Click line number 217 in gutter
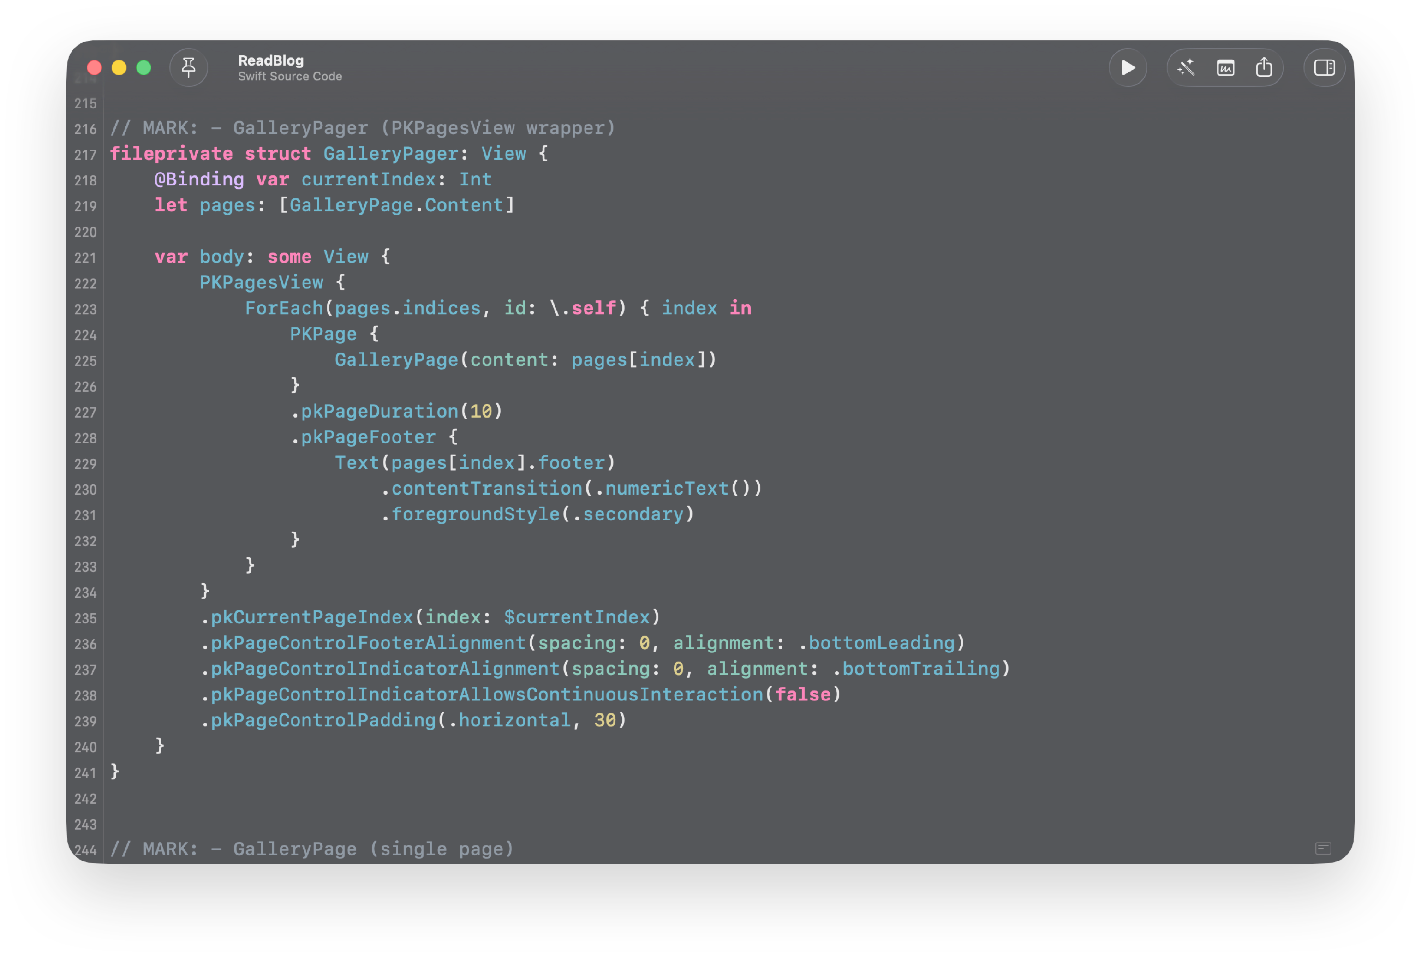The width and height of the screenshot is (1421, 957). pyautogui.click(x=85, y=155)
